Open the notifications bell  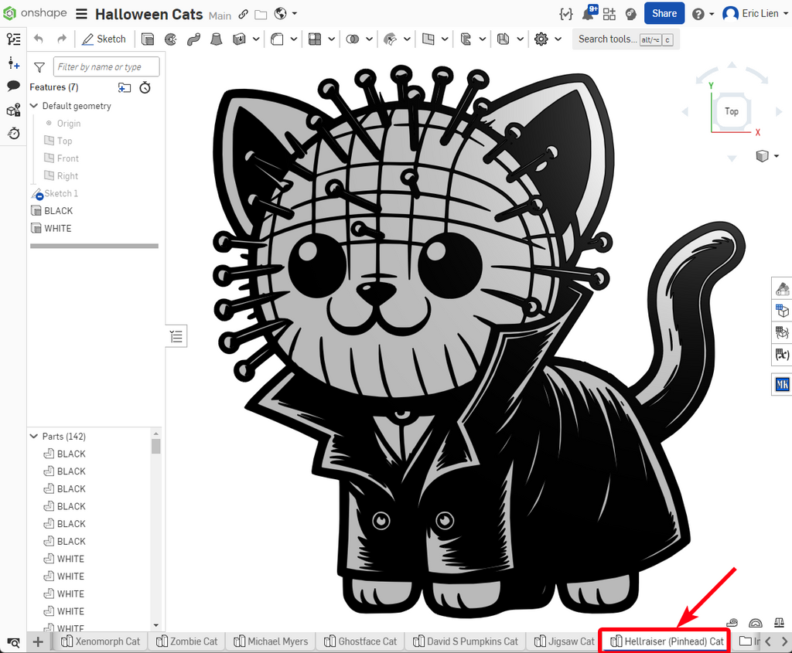589,14
